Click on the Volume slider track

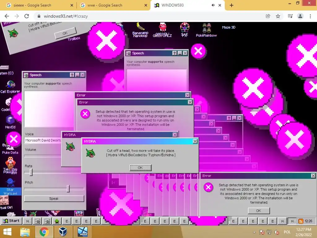[x=43, y=156]
